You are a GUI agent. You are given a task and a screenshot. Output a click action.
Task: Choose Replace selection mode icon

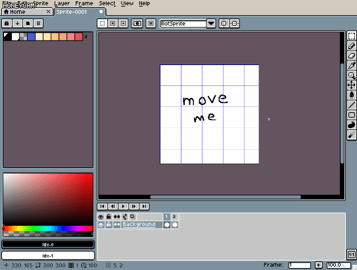102,23
